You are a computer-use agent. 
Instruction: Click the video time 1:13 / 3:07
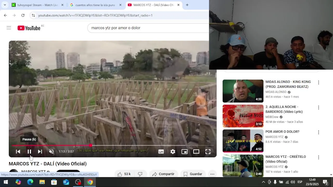tap(66, 151)
